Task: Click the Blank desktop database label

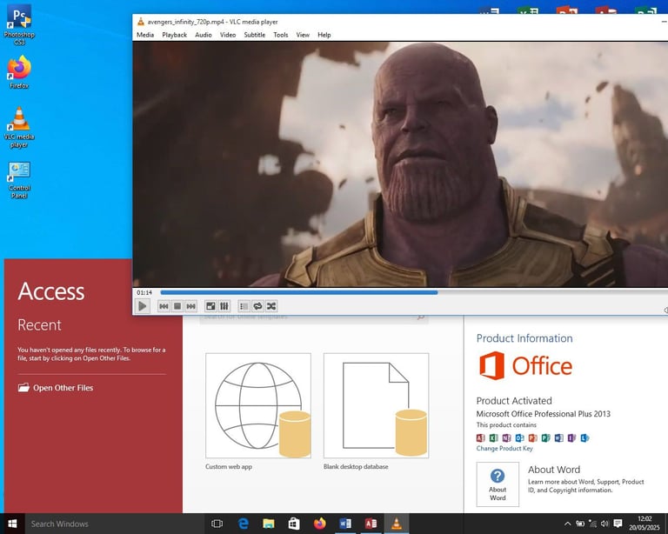Action: (x=356, y=467)
